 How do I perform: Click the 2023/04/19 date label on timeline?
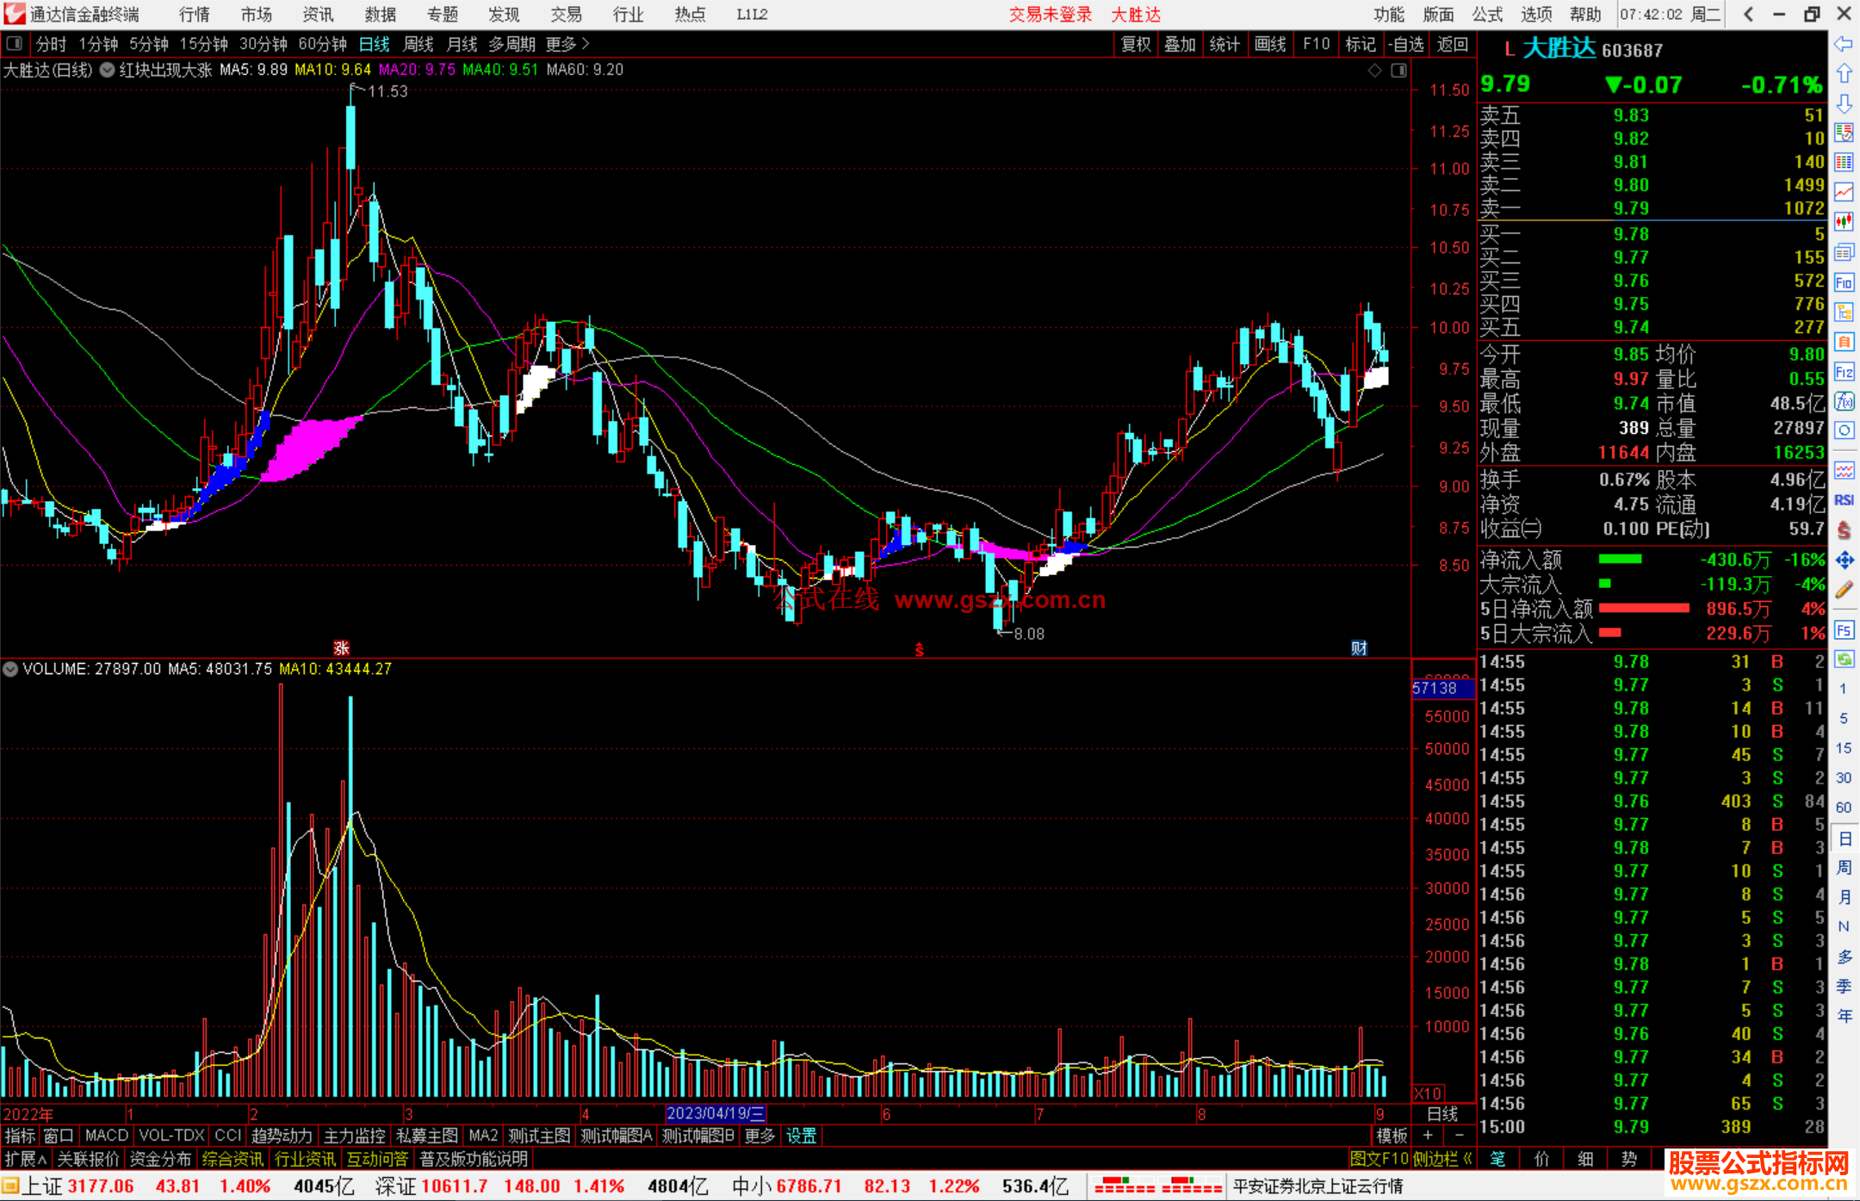716,1113
